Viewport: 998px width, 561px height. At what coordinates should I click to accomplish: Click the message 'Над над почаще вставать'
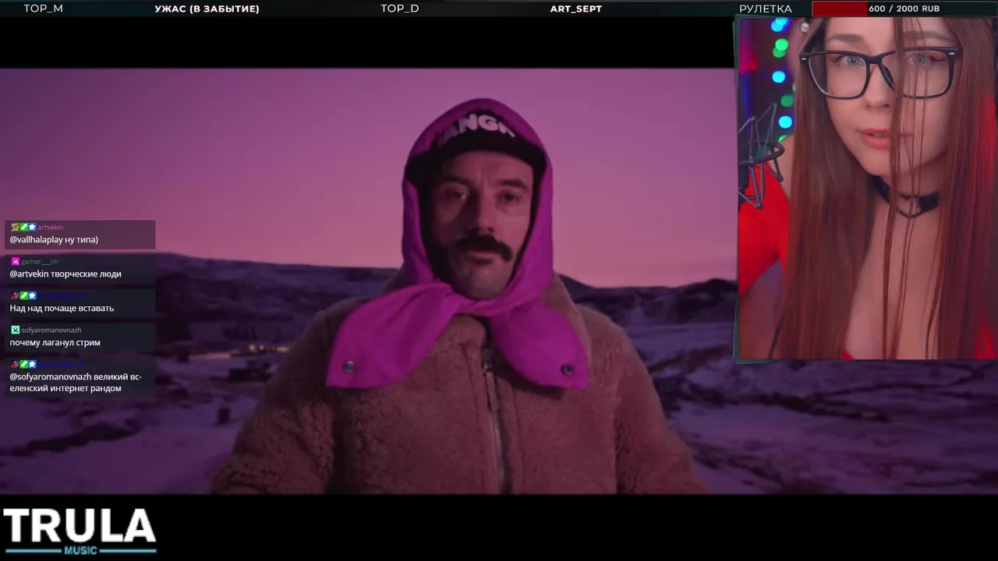point(62,309)
